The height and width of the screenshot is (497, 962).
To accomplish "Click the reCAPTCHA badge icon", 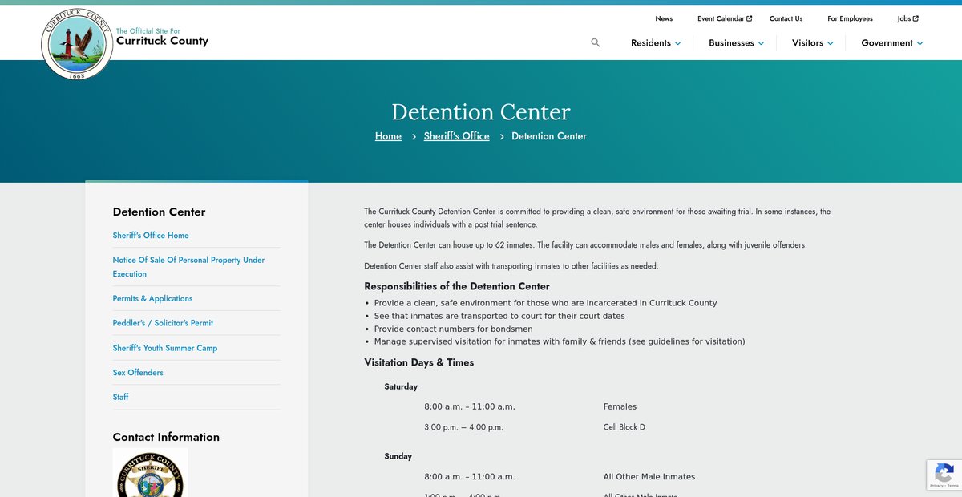I will 944,474.
